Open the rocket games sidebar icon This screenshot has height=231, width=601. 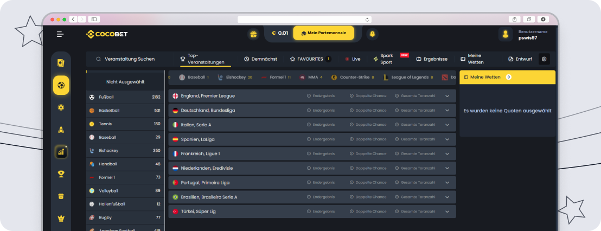tap(61, 130)
